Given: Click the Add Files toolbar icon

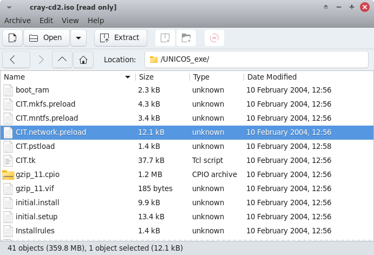Looking at the screenshot, I should coord(166,38).
